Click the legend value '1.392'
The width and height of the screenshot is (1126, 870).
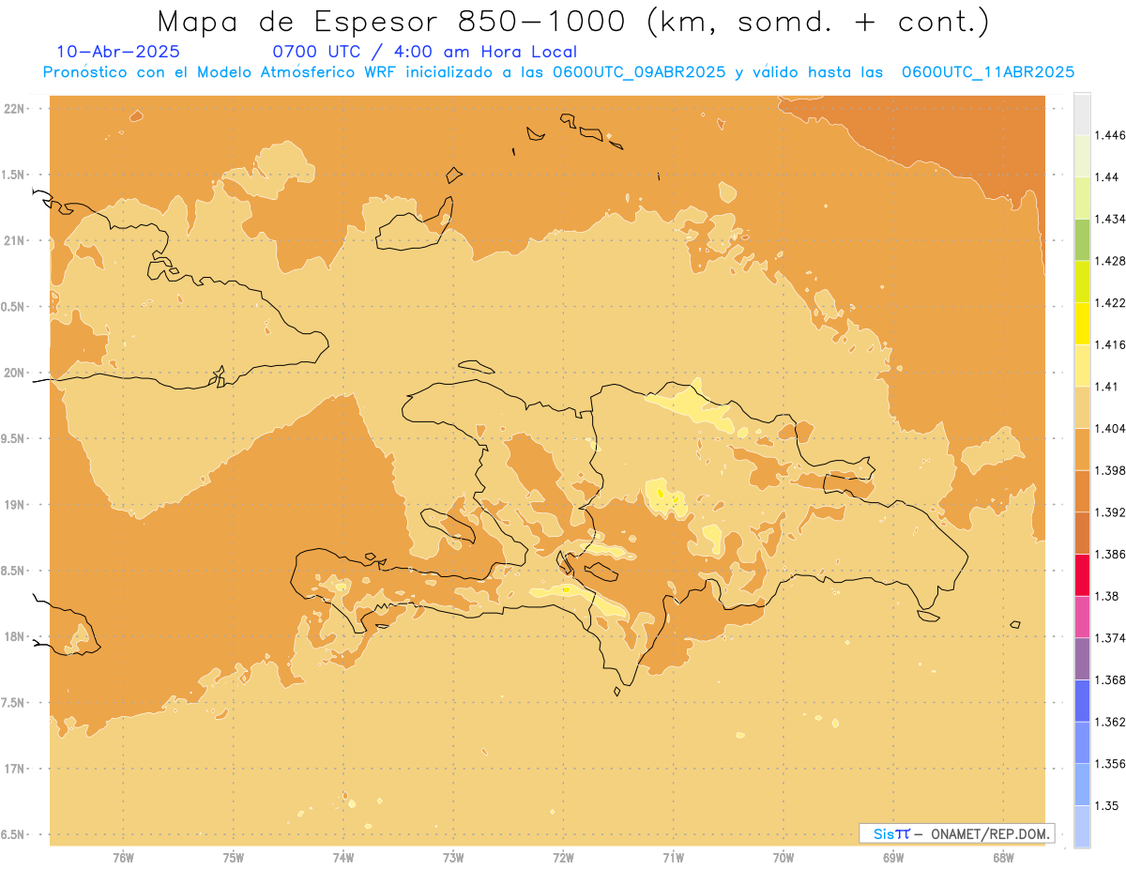pyautogui.click(x=1110, y=512)
